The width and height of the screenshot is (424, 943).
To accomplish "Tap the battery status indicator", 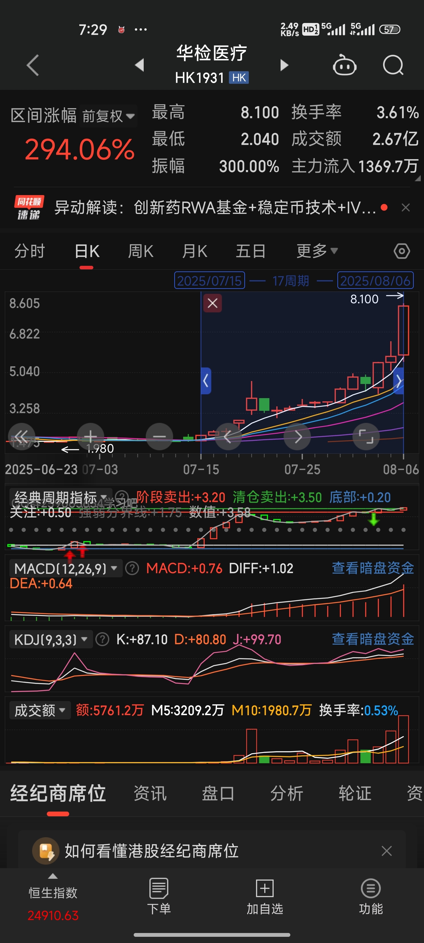I will click(x=390, y=29).
